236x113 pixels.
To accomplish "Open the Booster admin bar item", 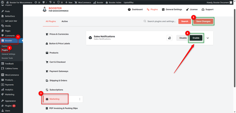I will (98, 2).
